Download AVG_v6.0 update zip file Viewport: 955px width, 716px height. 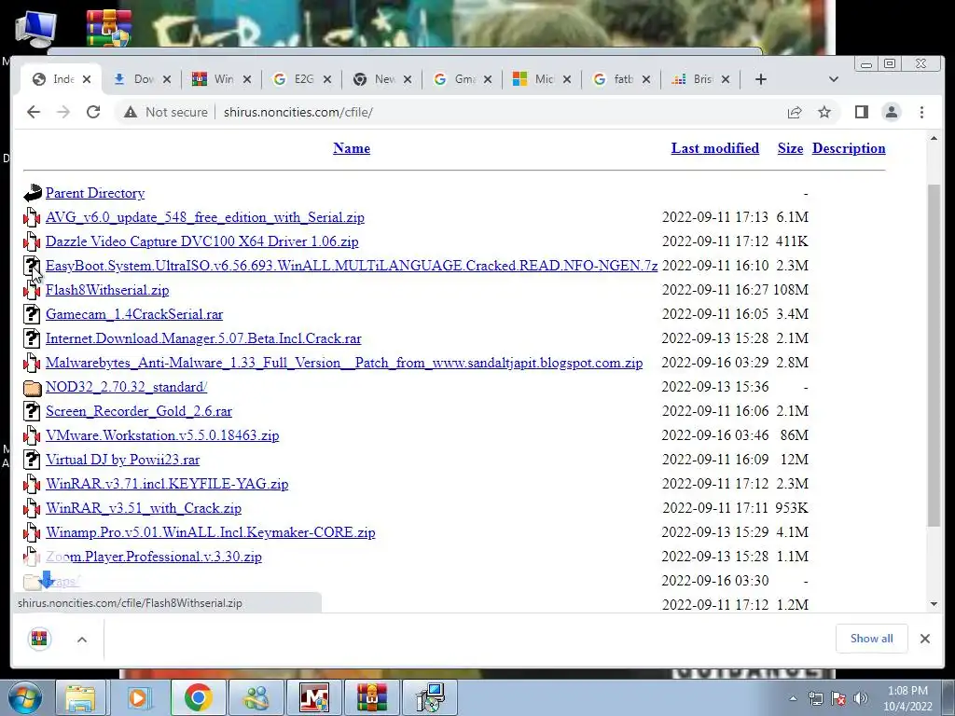(x=204, y=217)
